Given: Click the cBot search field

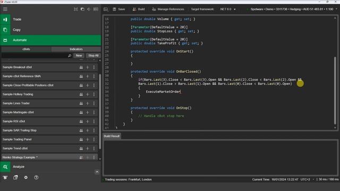Looking at the screenshot, I should coord(35,56).
